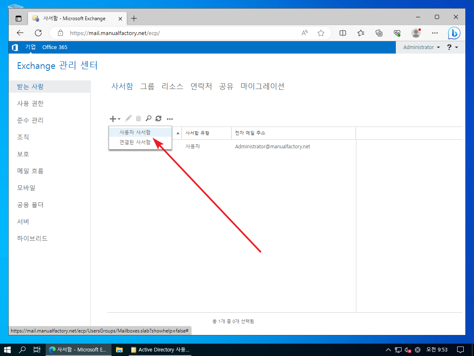This screenshot has height=356, width=474.
Task: Open 받는 사람 in the sidebar
Action: point(49,87)
